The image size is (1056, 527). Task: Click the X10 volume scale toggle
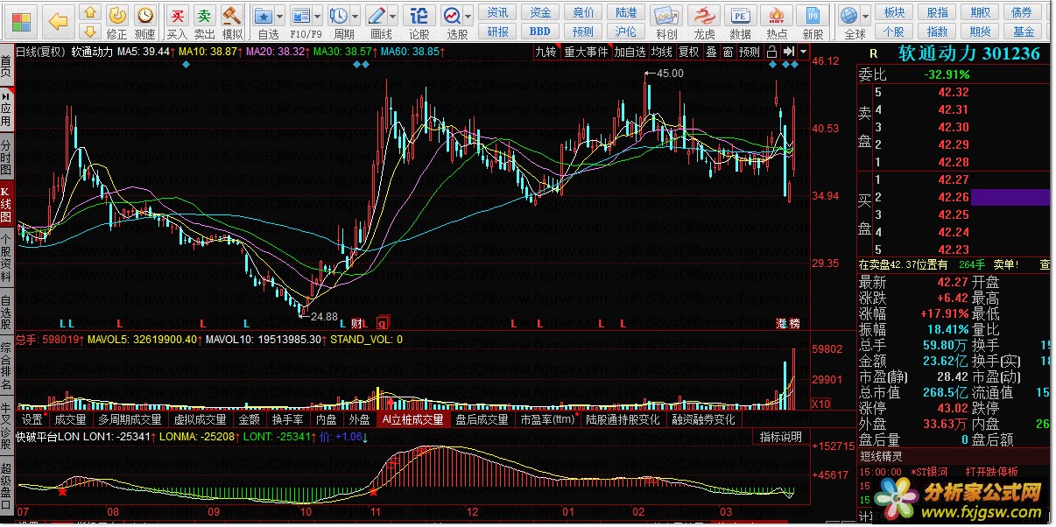click(820, 404)
